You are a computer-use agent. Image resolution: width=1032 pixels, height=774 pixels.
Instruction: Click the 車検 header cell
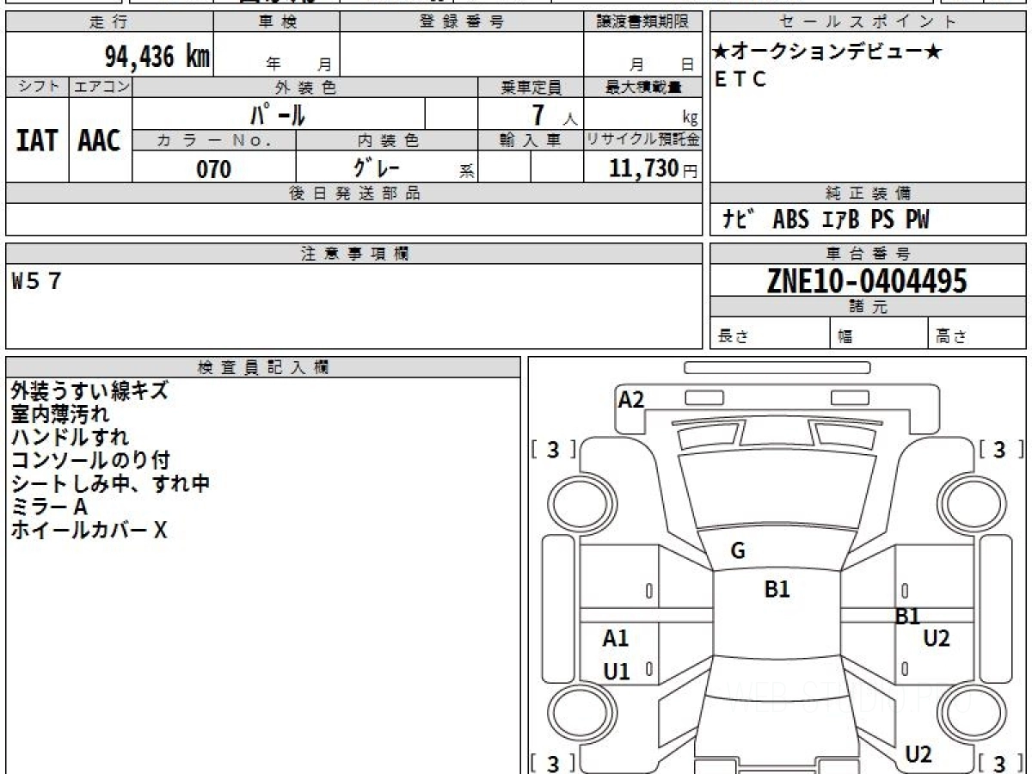(x=277, y=22)
